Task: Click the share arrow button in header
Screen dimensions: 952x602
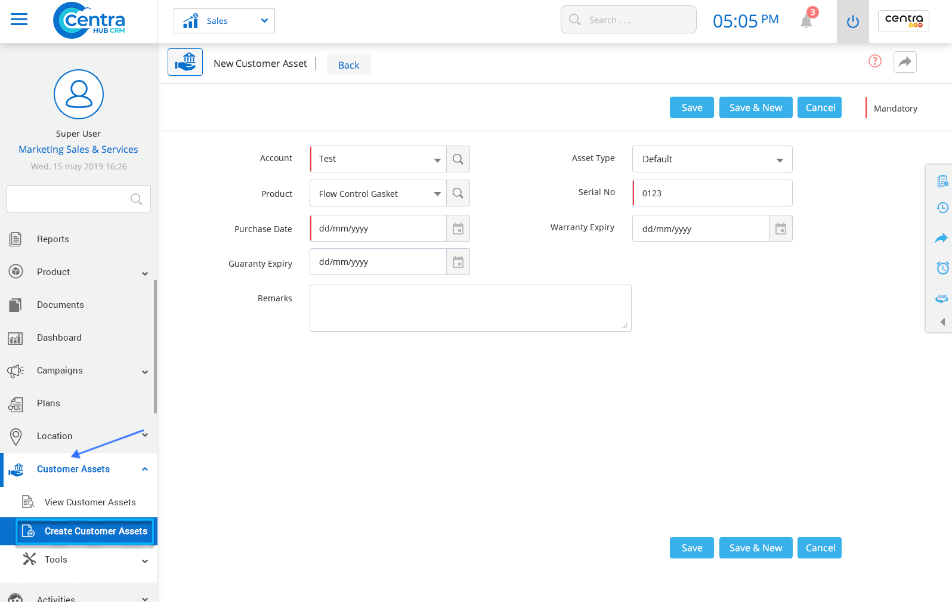Action: click(905, 62)
